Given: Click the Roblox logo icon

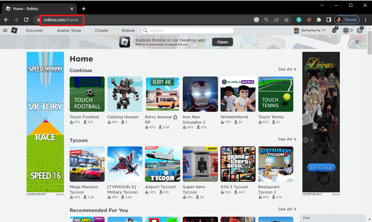Looking at the screenshot, I should click(14, 30).
